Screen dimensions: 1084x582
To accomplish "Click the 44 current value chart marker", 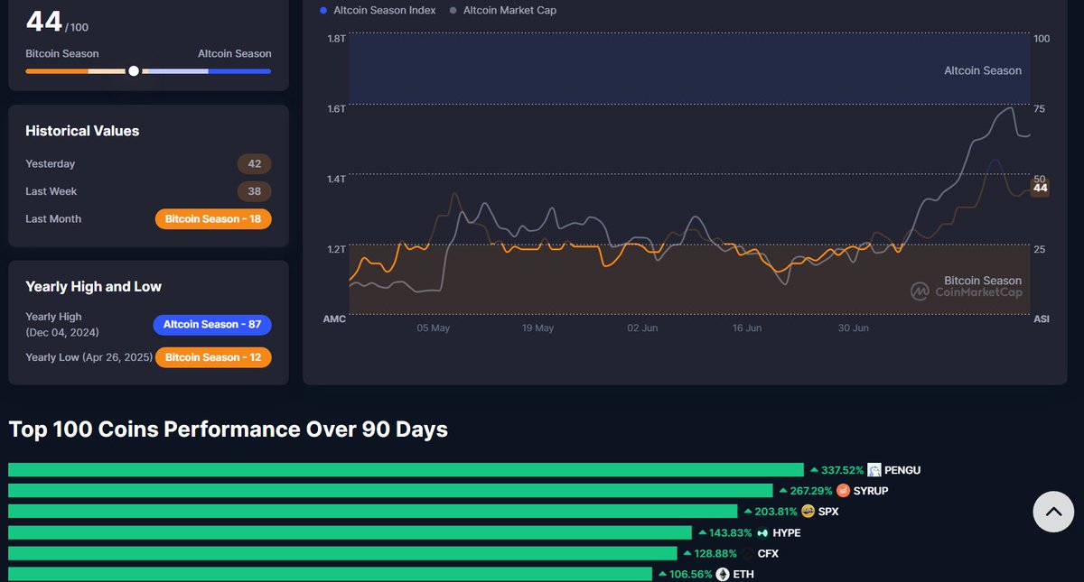I will tap(1041, 188).
